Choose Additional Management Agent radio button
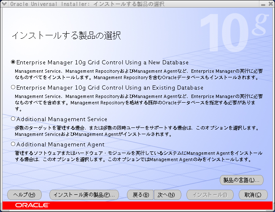Viewport: 275px width, 212px height. tap(13, 144)
